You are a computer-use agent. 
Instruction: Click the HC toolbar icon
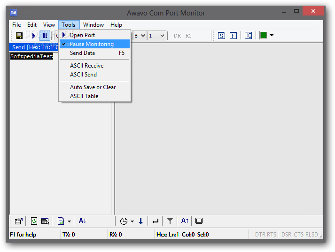click(x=248, y=35)
